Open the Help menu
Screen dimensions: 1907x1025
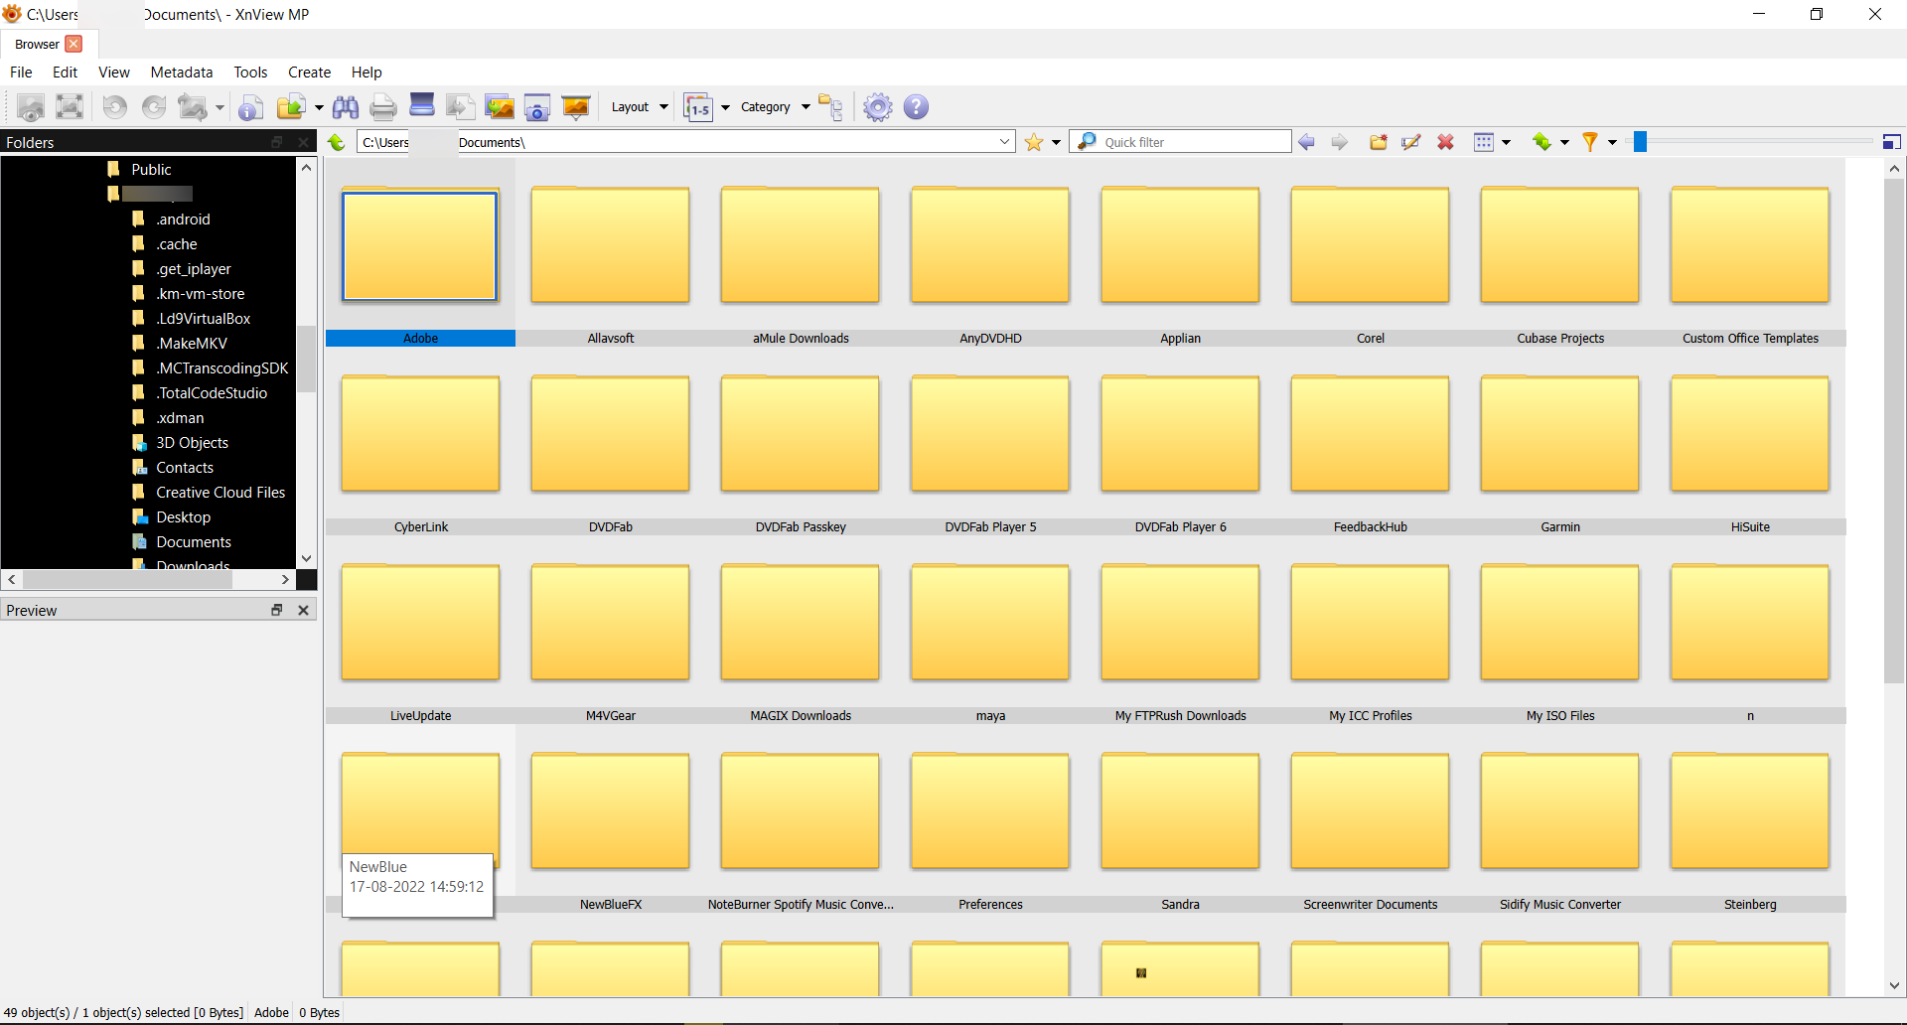tap(367, 72)
